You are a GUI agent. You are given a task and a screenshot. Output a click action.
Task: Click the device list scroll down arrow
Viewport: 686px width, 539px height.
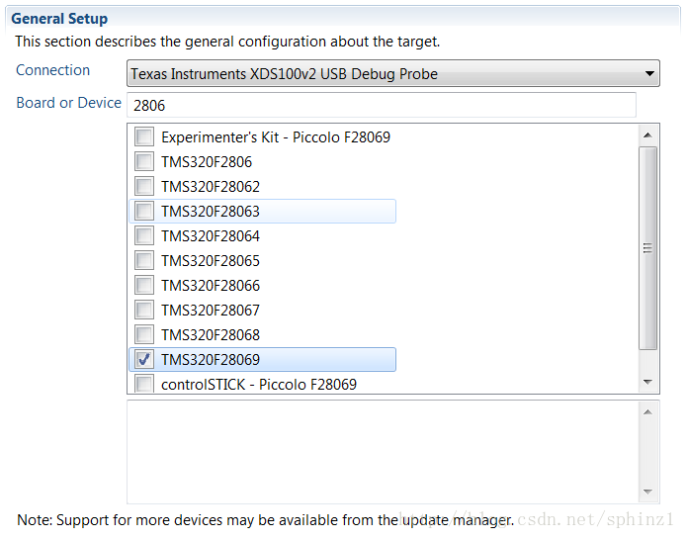coord(647,383)
